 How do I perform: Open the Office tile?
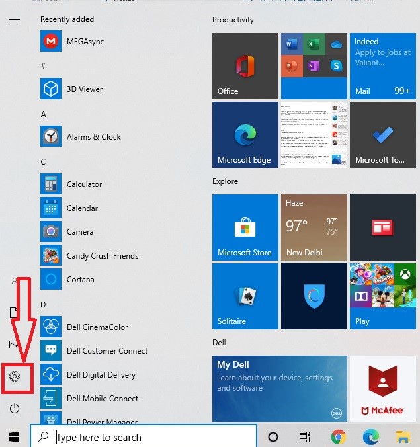[x=245, y=66]
